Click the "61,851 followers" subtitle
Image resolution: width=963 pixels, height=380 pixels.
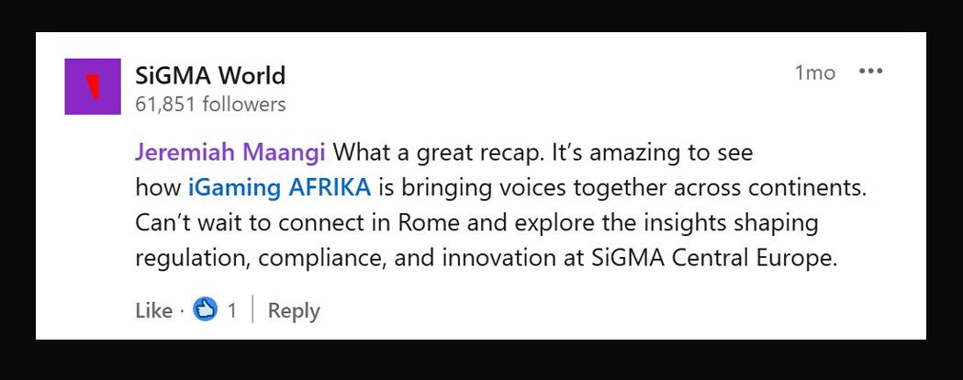point(210,105)
